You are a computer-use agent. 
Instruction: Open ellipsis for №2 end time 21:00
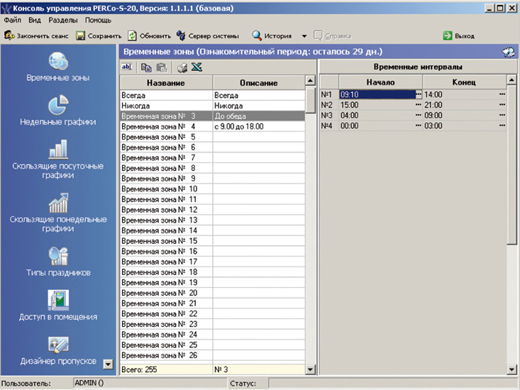click(502, 105)
